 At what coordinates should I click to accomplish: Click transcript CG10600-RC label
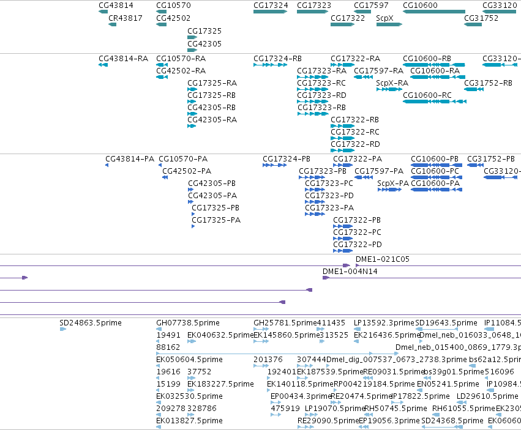427,95
